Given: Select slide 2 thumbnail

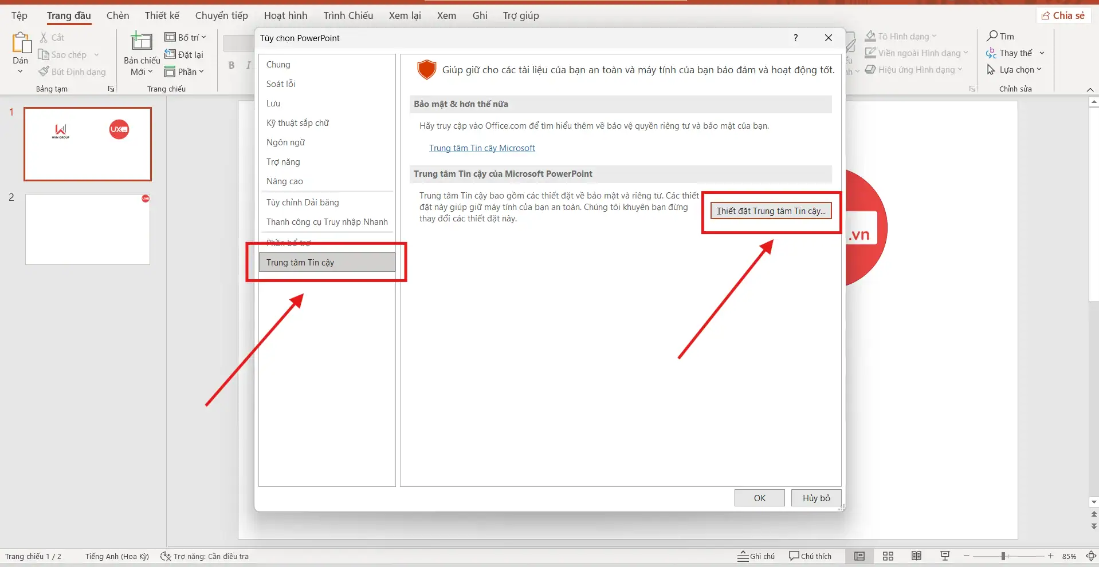Looking at the screenshot, I should [x=88, y=229].
